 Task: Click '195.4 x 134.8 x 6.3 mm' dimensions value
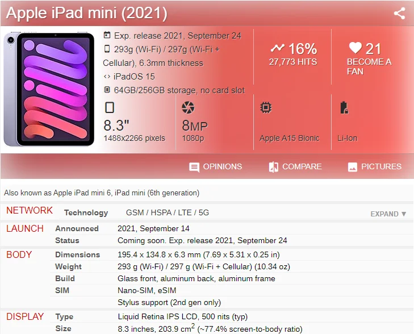click(x=199, y=254)
